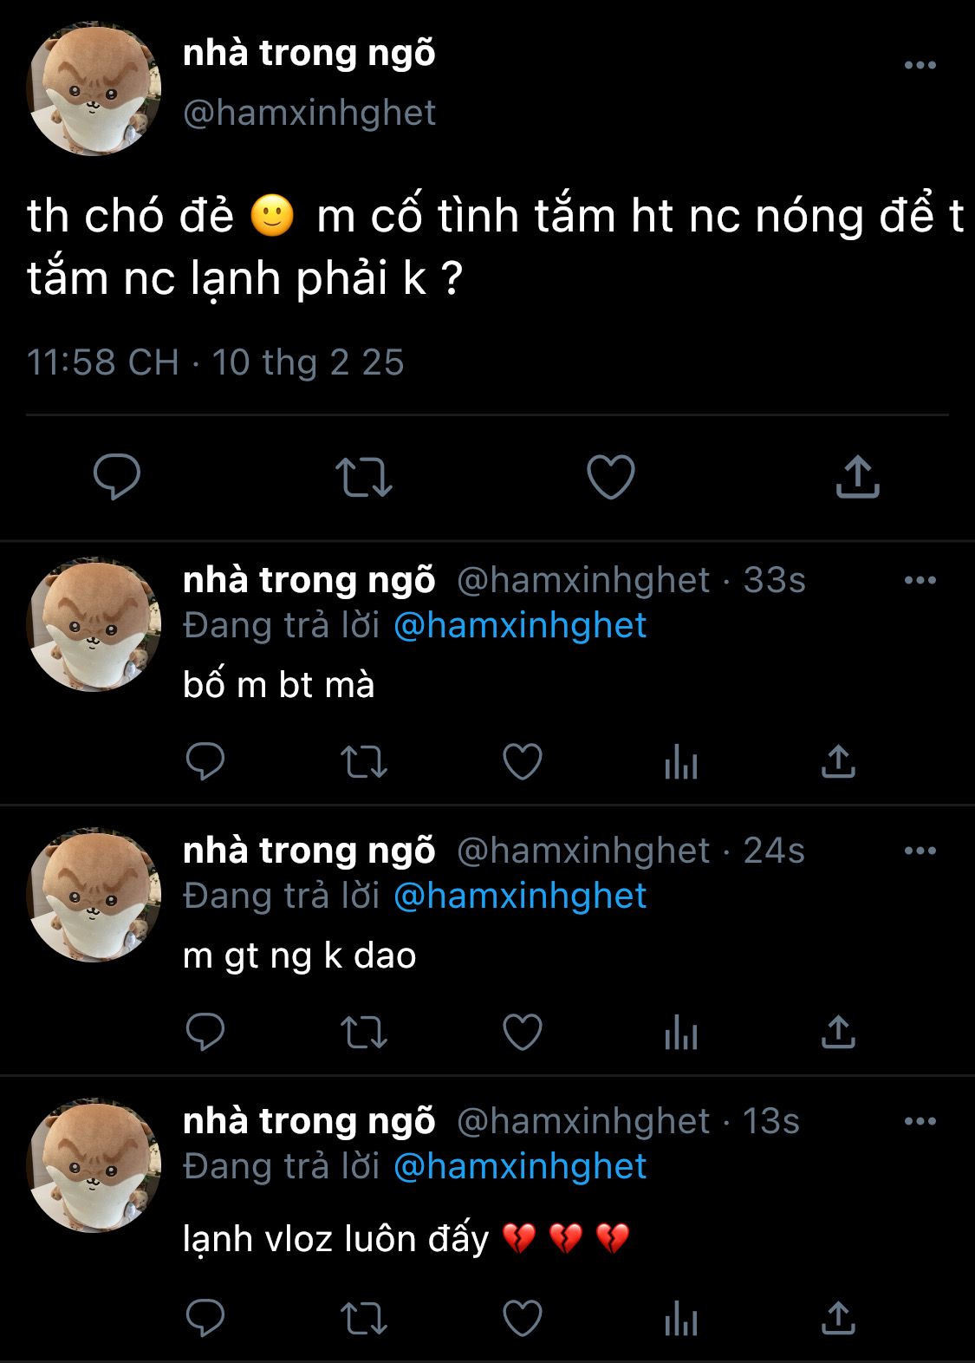Open more options for the main tweet
The width and height of the screenshot is (975, 1363).
pos(920,65)
